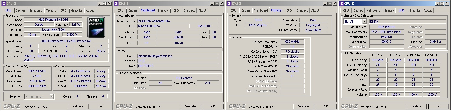Click Validate in the Memory window
This screenshot has height=111, width=451.
(x=303, y=106)
